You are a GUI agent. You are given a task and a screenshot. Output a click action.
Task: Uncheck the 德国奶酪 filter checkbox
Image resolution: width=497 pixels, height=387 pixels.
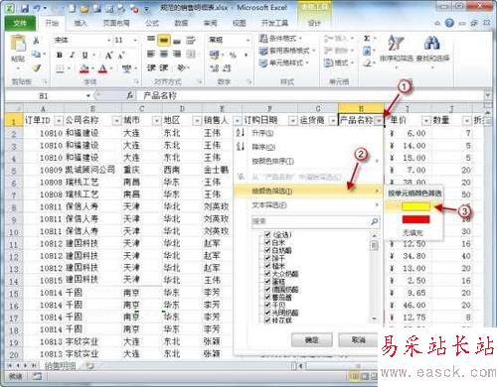click(x=267, y=289)
